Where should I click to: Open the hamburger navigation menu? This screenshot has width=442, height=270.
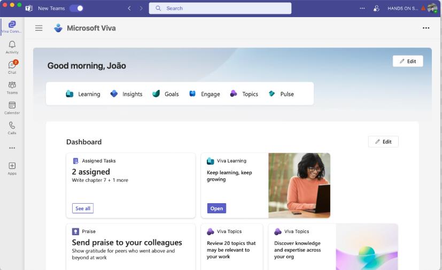click(39, 28)
